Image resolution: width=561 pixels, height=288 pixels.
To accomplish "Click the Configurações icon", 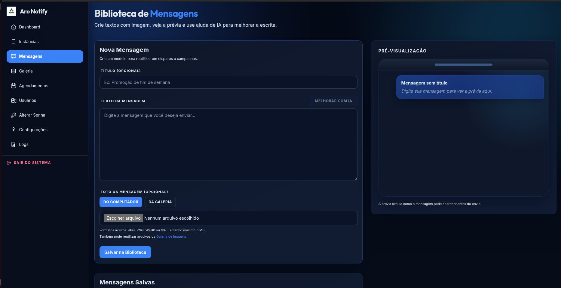I will point(14,129).
